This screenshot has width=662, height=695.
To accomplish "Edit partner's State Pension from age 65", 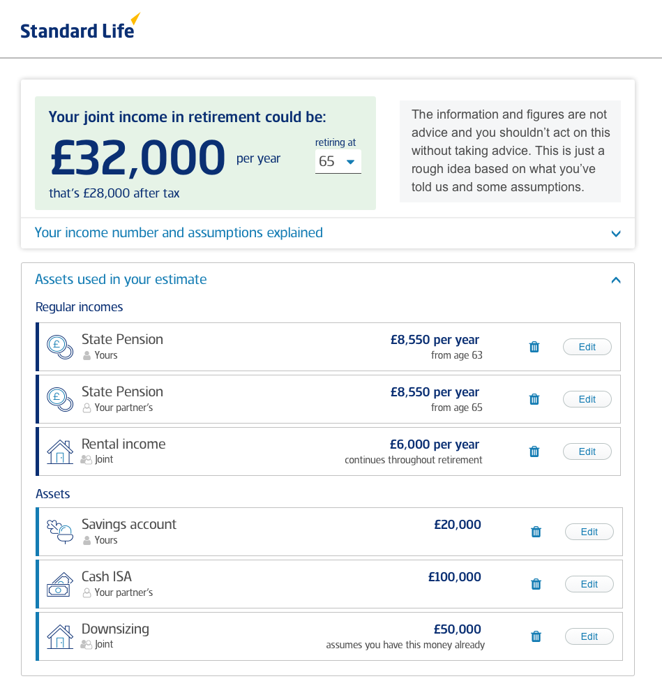I will click(x=587, y=399).
